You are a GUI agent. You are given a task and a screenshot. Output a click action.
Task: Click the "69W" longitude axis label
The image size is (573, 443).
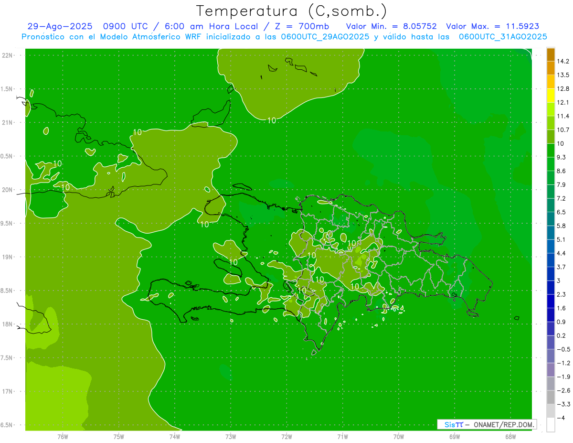pos(455,436)
